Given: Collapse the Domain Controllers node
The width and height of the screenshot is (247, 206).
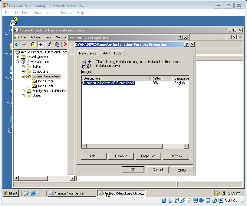Looking at the screenshot, I should point(23,77).
